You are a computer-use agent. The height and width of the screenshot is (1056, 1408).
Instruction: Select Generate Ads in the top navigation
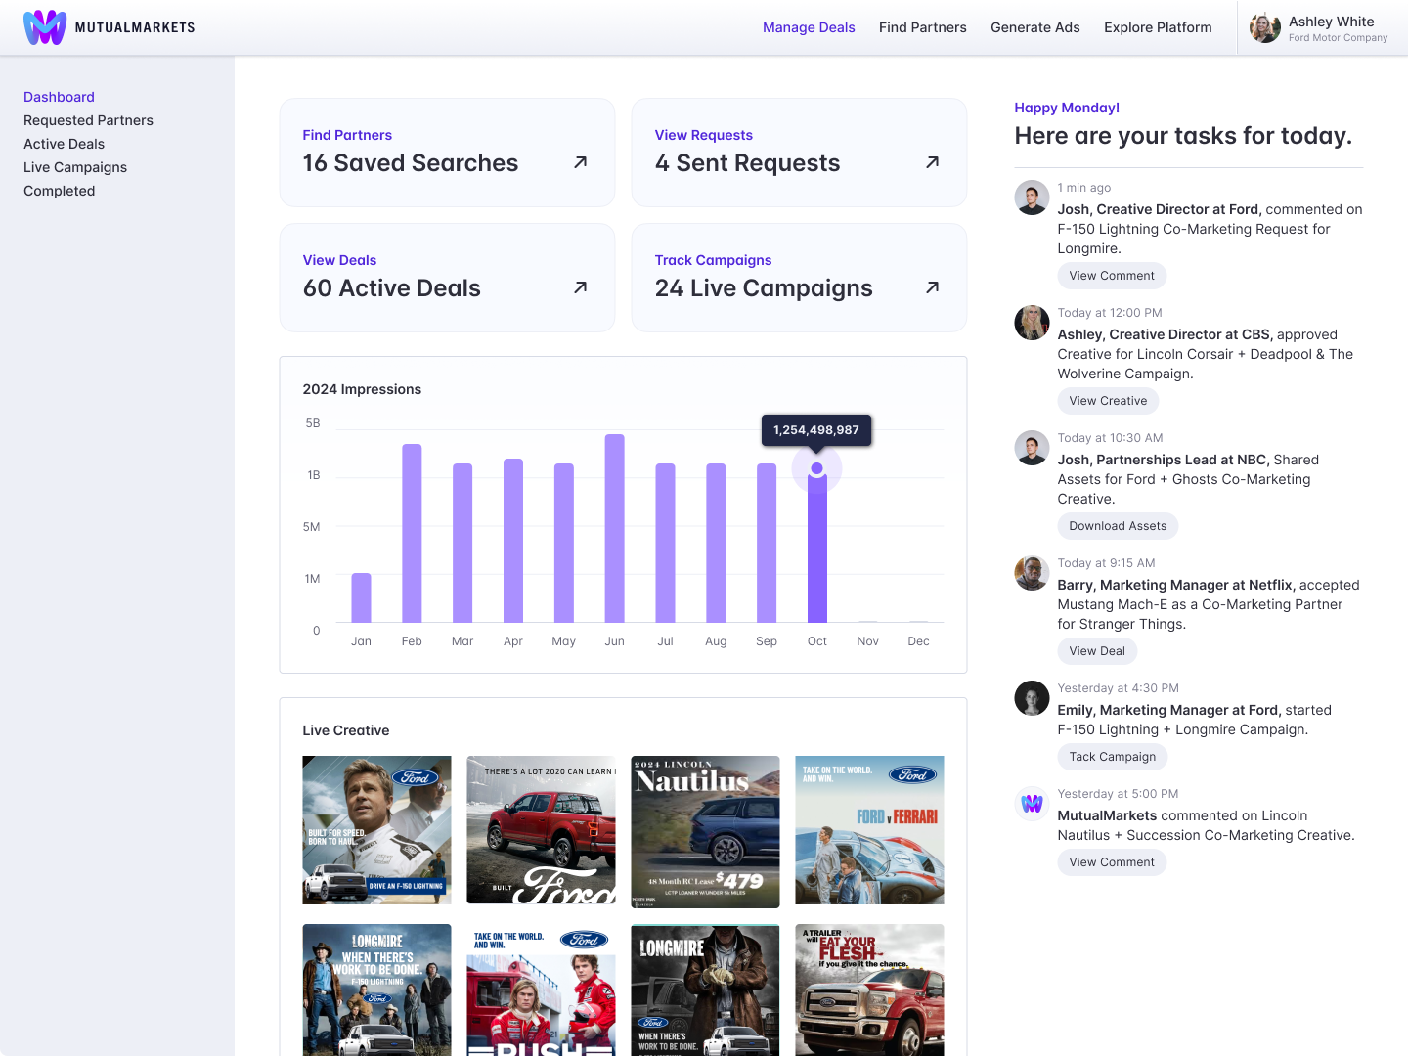(x=1035, y=27)
